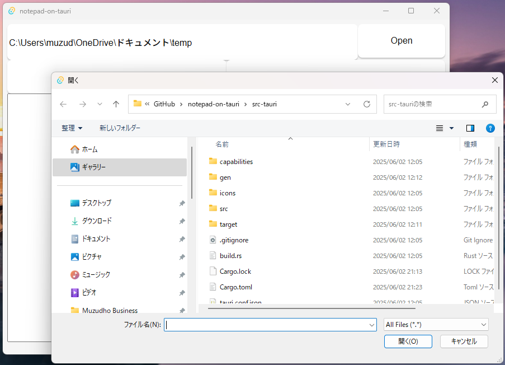Screen dimensions: 505x365
Task: Click the search magnifier icon
Action: click(485, 104)
